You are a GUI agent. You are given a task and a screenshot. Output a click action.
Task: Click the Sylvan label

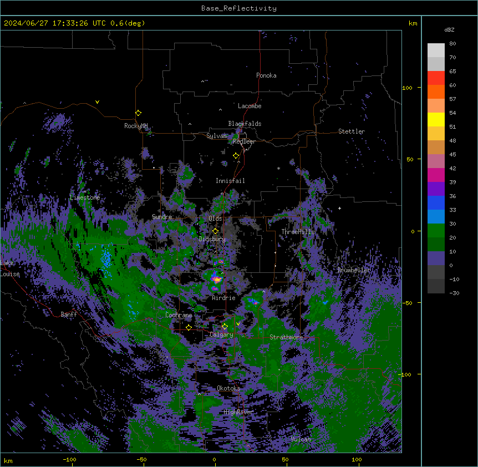(x=216, y=136)
